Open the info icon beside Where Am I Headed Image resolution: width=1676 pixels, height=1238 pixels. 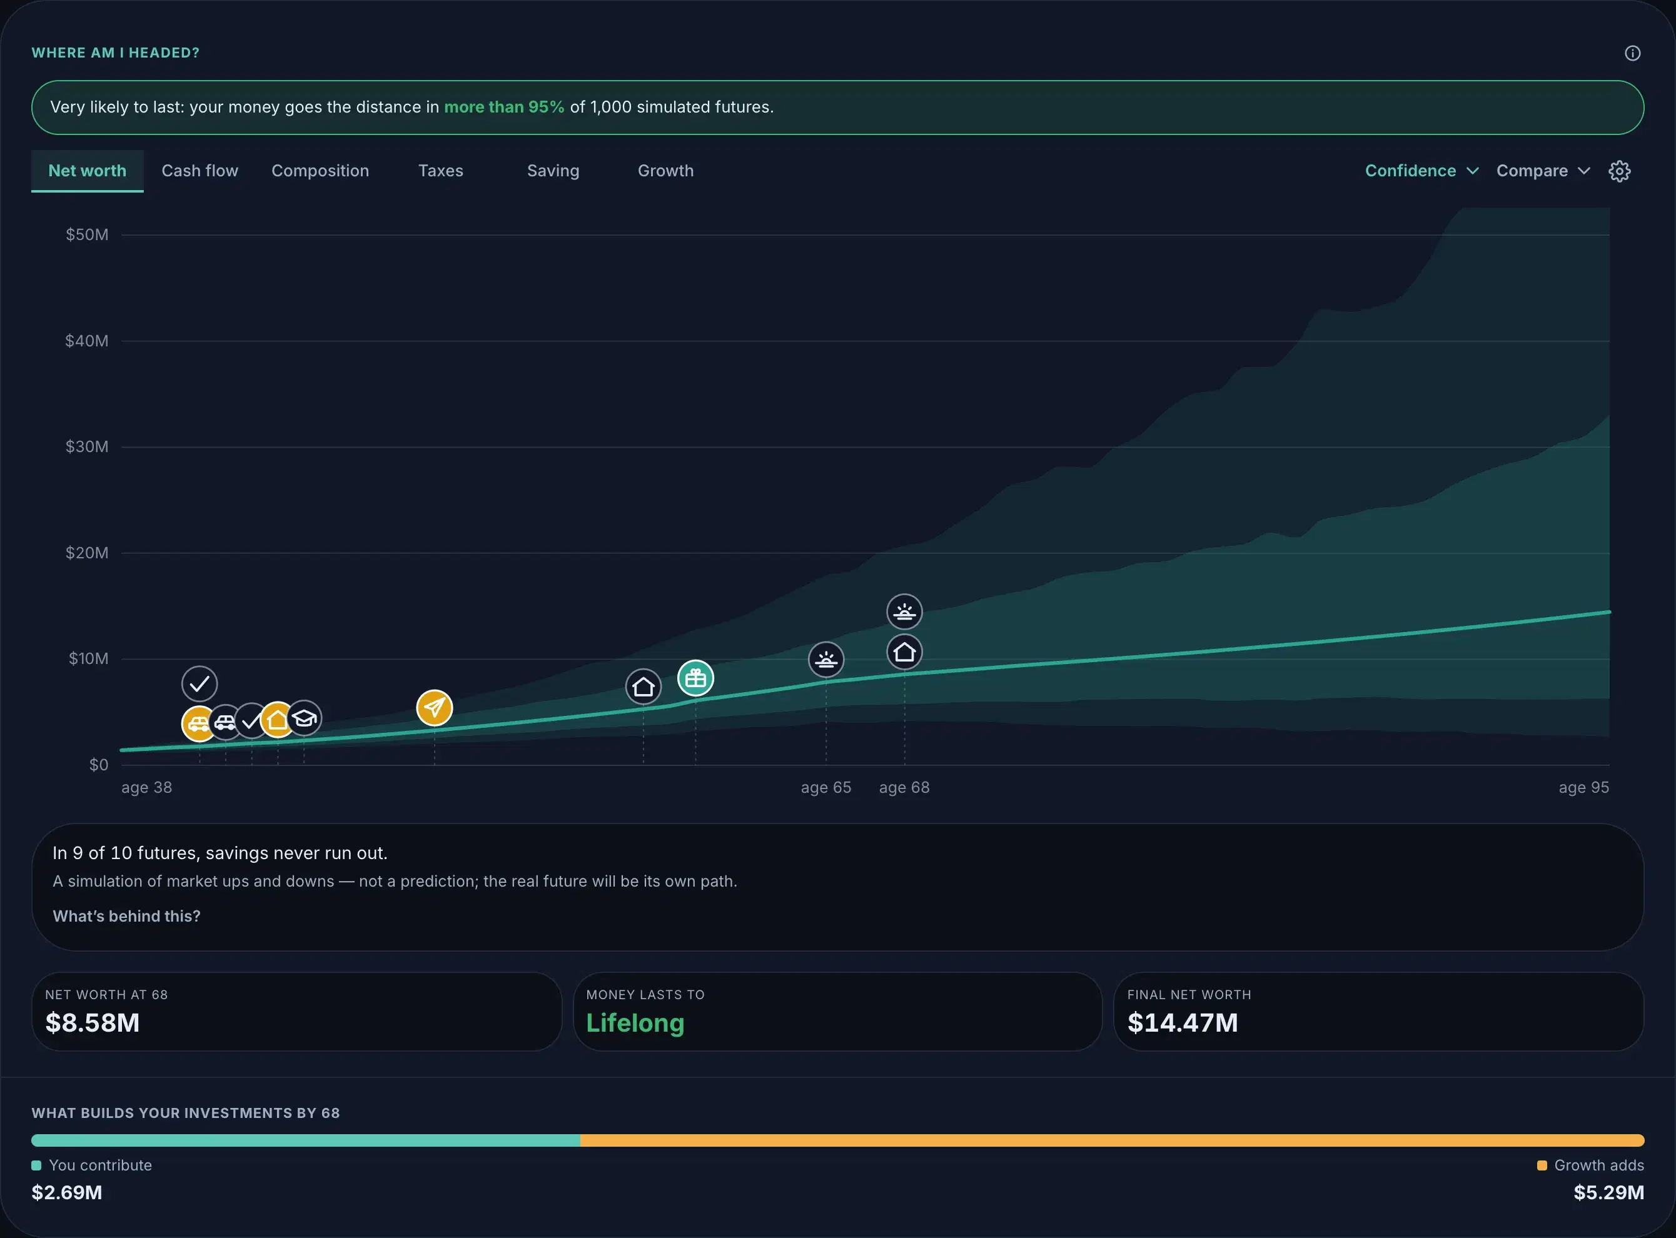pos(1632,53)
